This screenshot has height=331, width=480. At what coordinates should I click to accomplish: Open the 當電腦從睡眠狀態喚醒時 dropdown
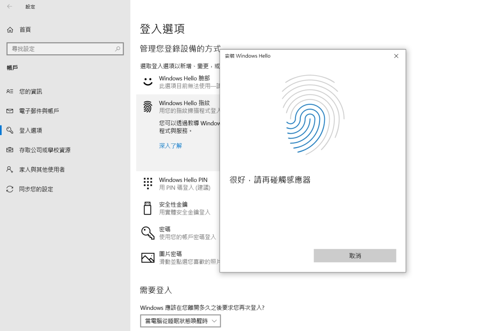coord(180,321)
